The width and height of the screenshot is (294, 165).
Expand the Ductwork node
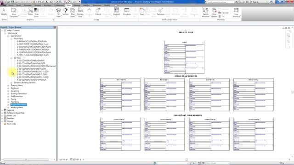point(8,88)
